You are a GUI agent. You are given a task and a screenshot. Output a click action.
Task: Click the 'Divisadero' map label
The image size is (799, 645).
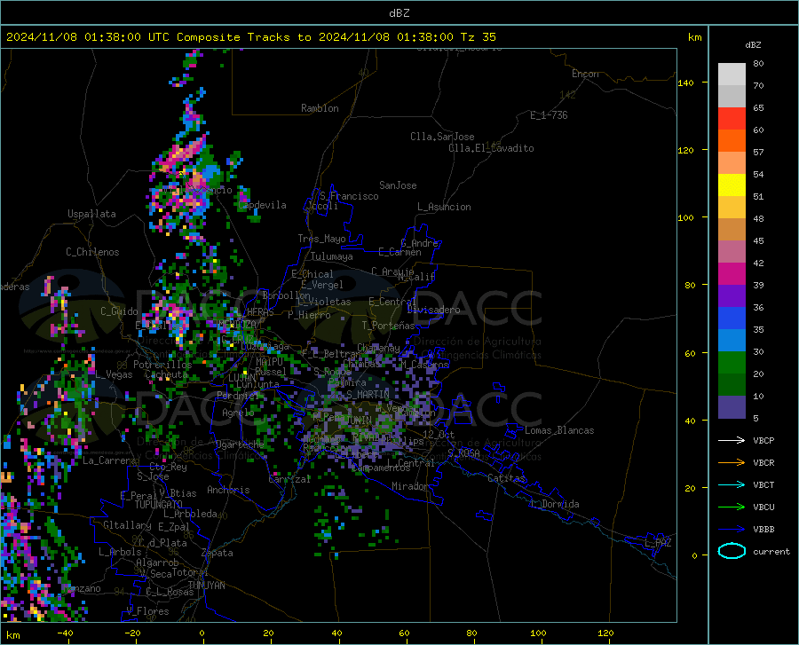point(433,310)
